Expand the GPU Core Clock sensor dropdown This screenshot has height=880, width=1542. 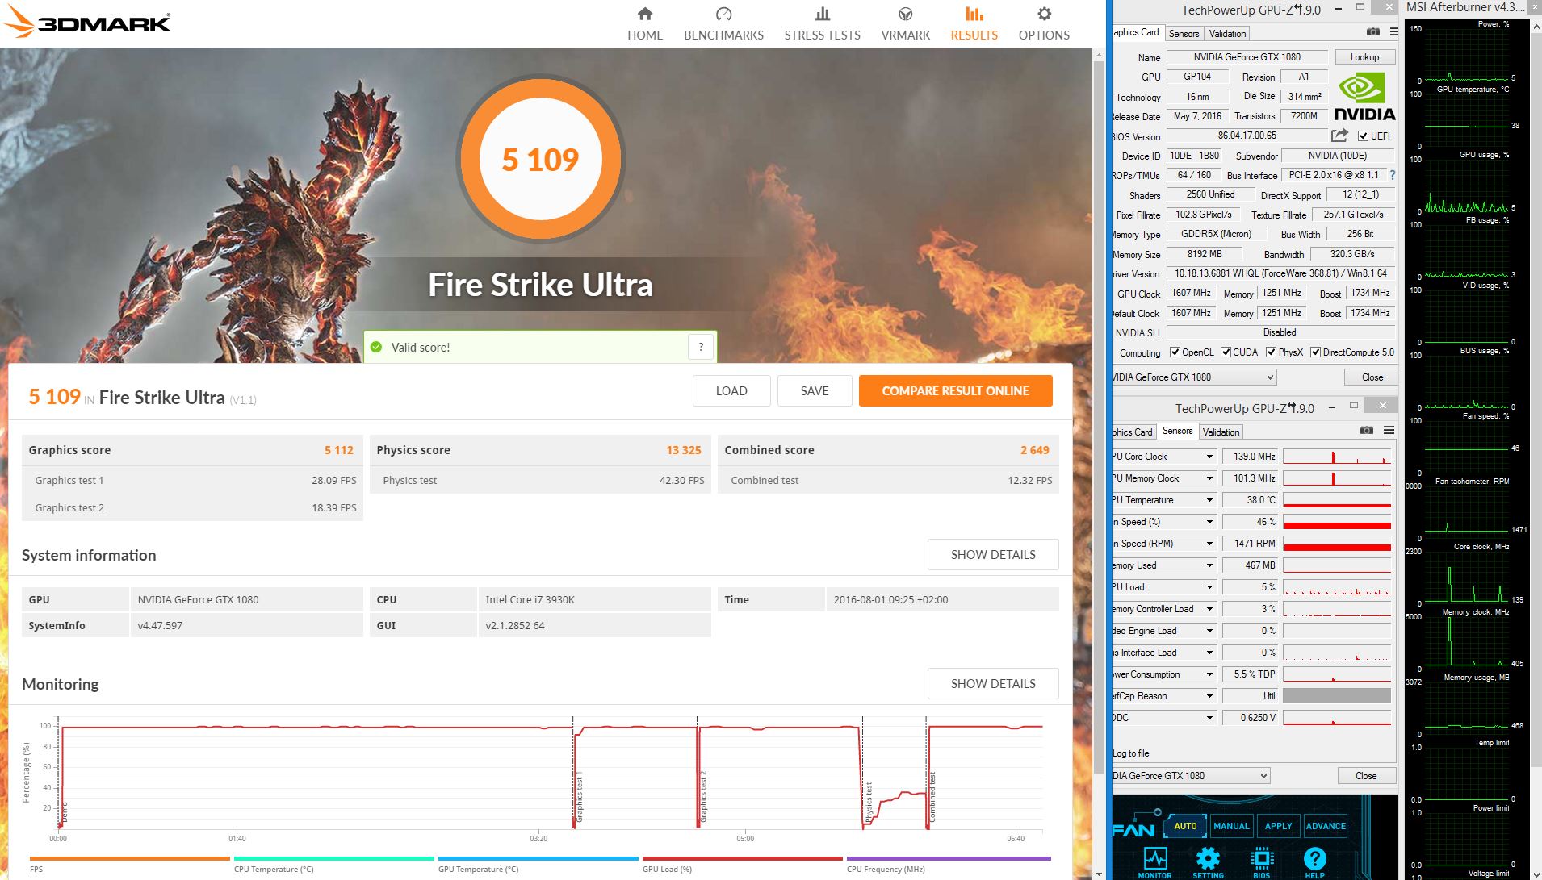(1210, 456)
